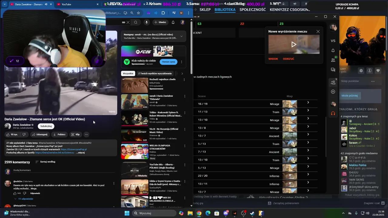The image size is (388, 218).
Task: Open Windows Start menu
Action: coord(127,213)
